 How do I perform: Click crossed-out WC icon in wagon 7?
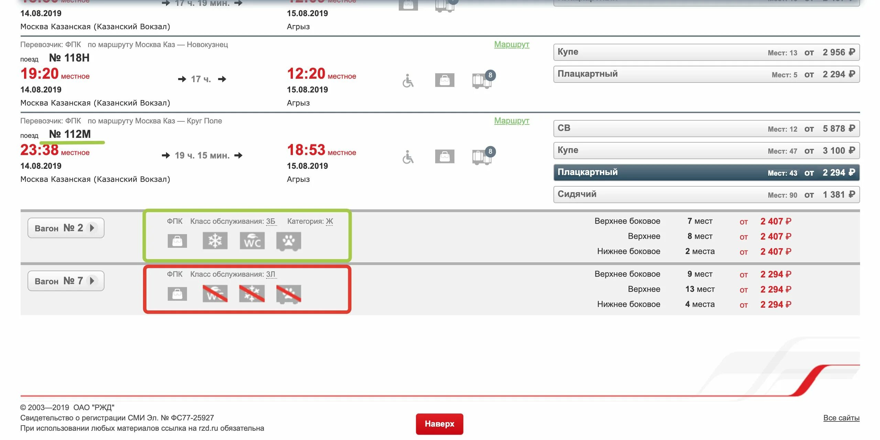[x=215, y=294]
